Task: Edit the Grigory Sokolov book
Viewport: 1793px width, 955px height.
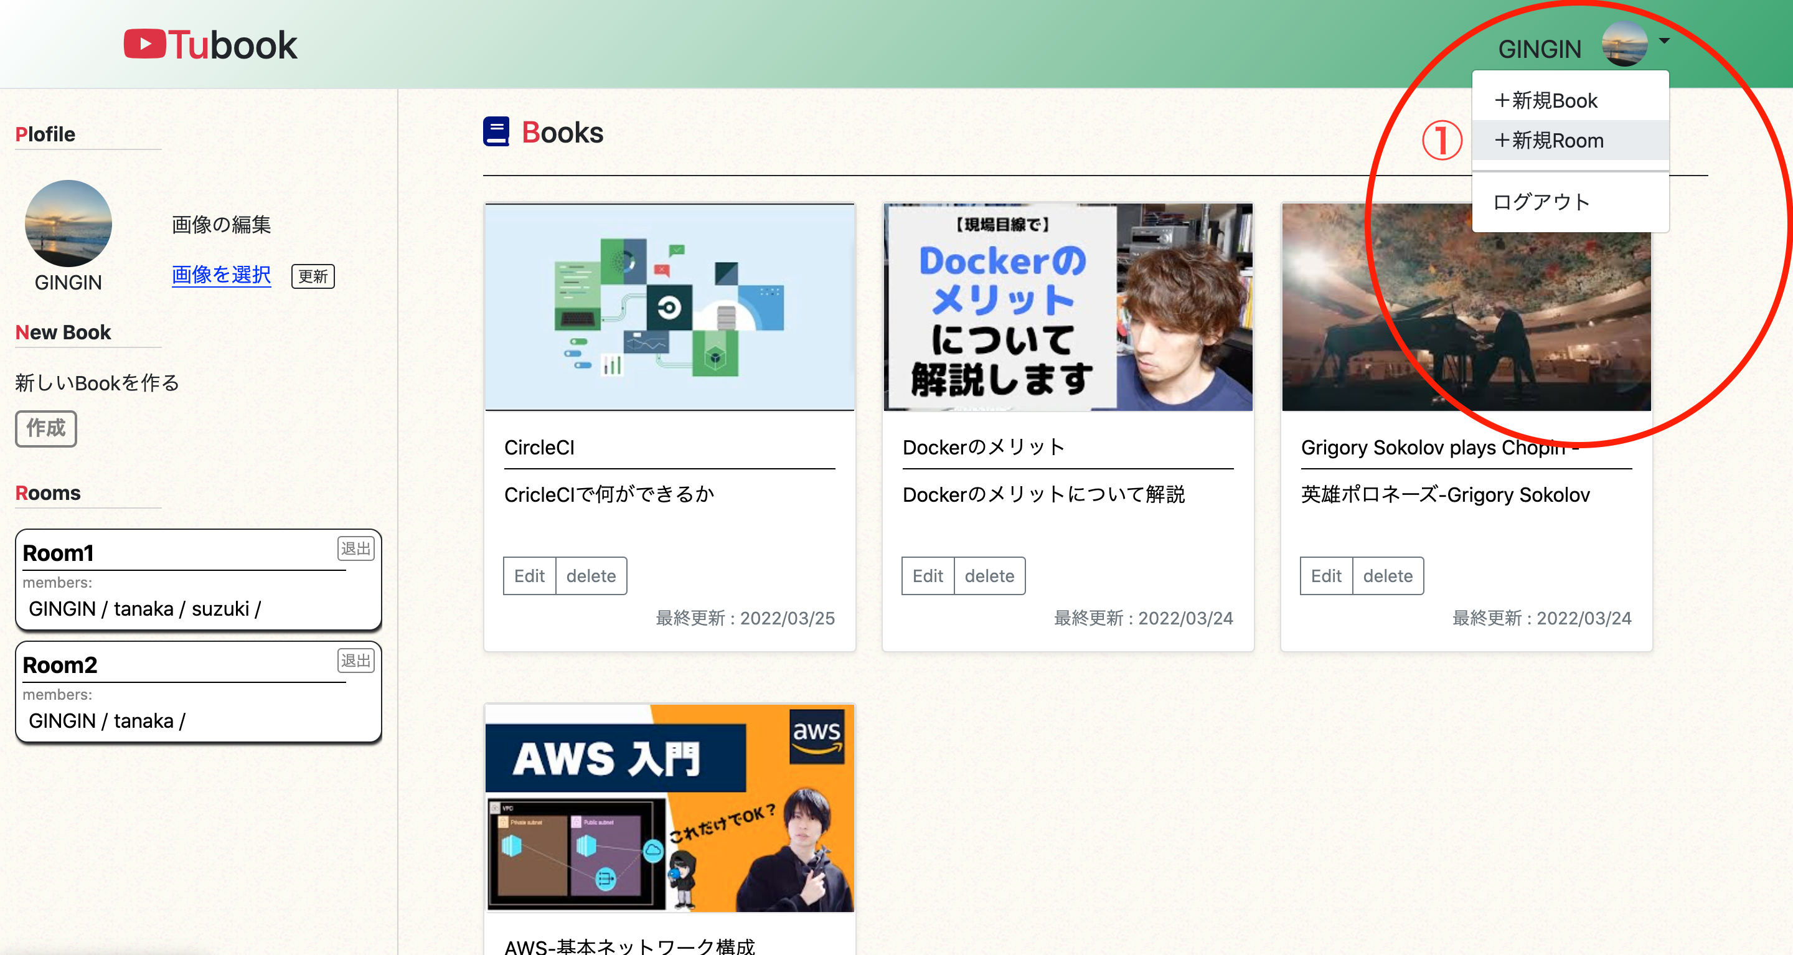Action: tap(1326, 576)
